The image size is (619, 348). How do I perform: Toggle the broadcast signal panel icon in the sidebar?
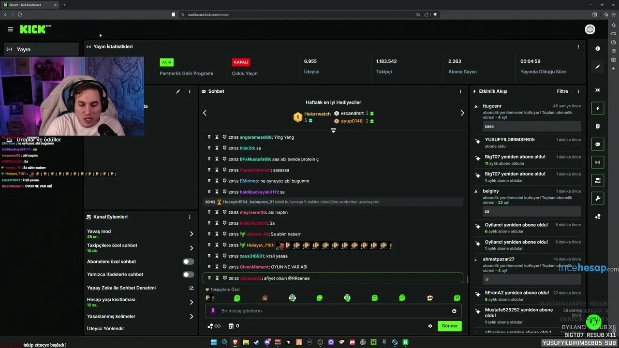pos(598,162)
